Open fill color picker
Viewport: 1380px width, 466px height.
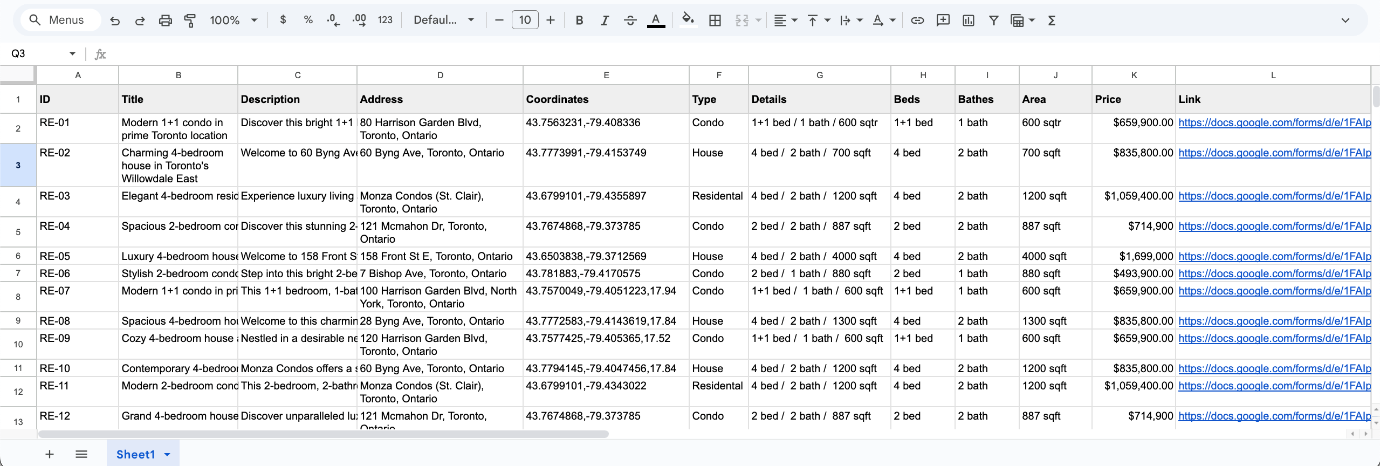(x=687, y=20)
